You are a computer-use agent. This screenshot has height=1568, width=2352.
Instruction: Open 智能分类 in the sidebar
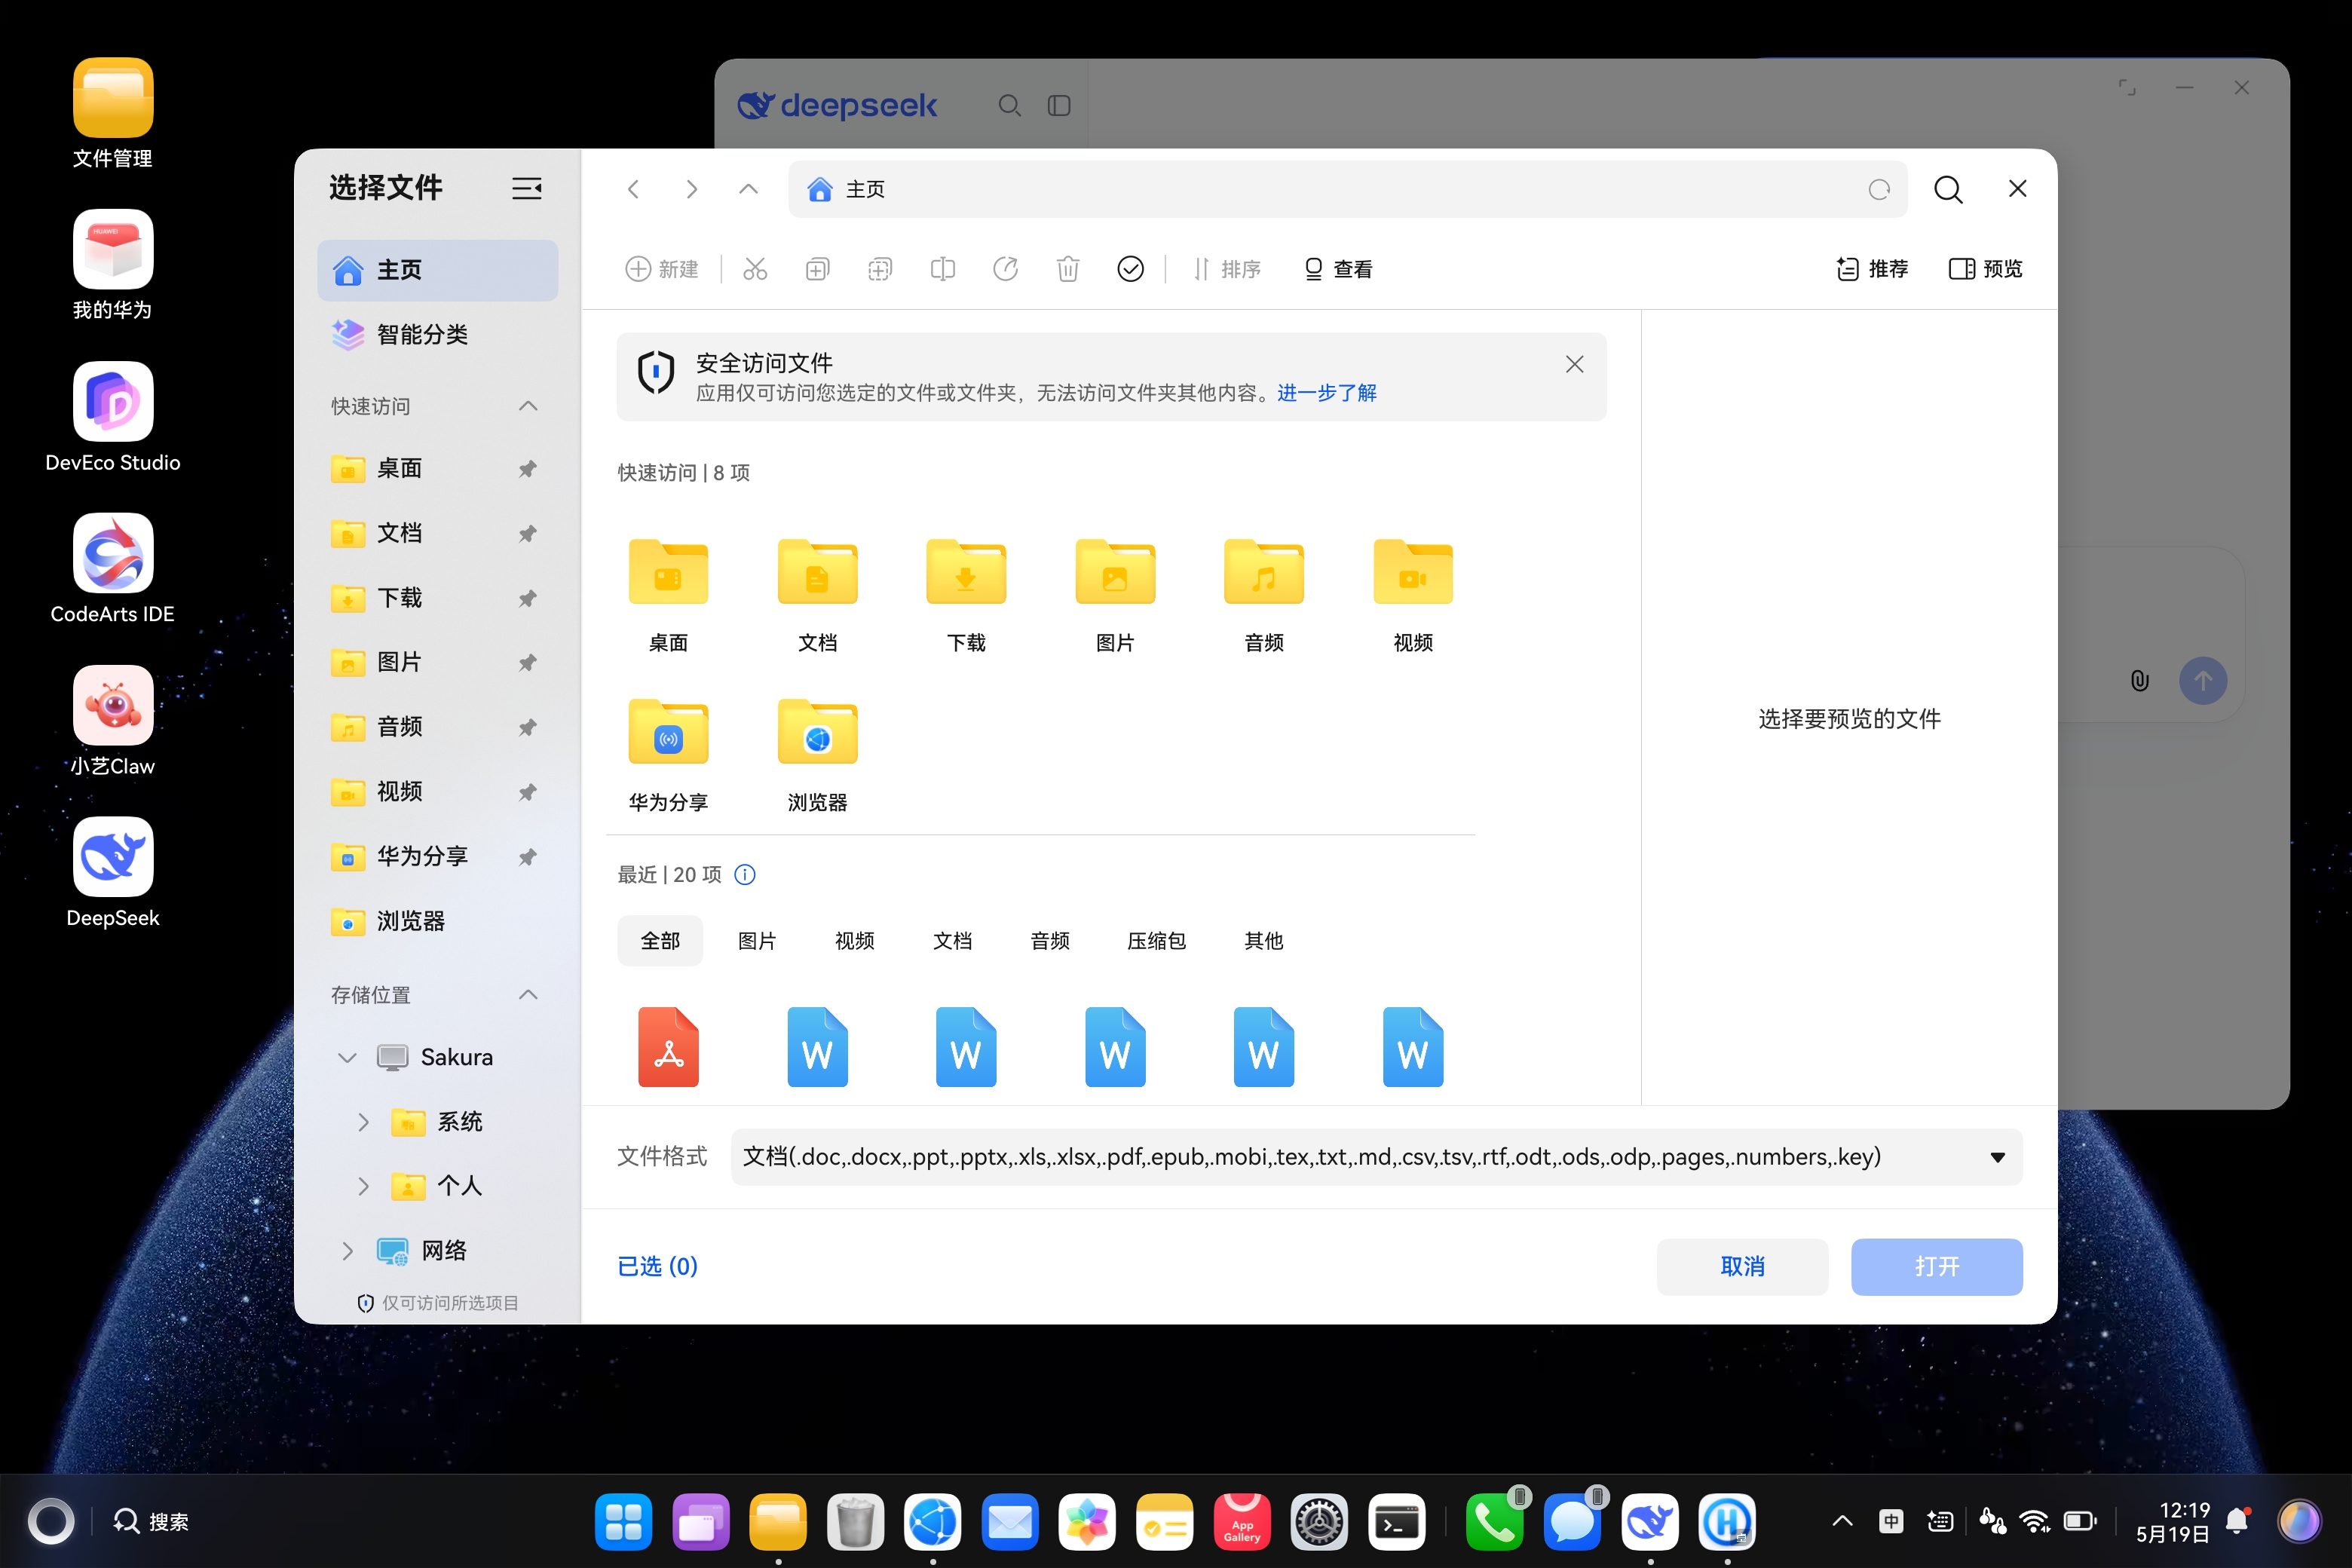click(x=437, y=335)
